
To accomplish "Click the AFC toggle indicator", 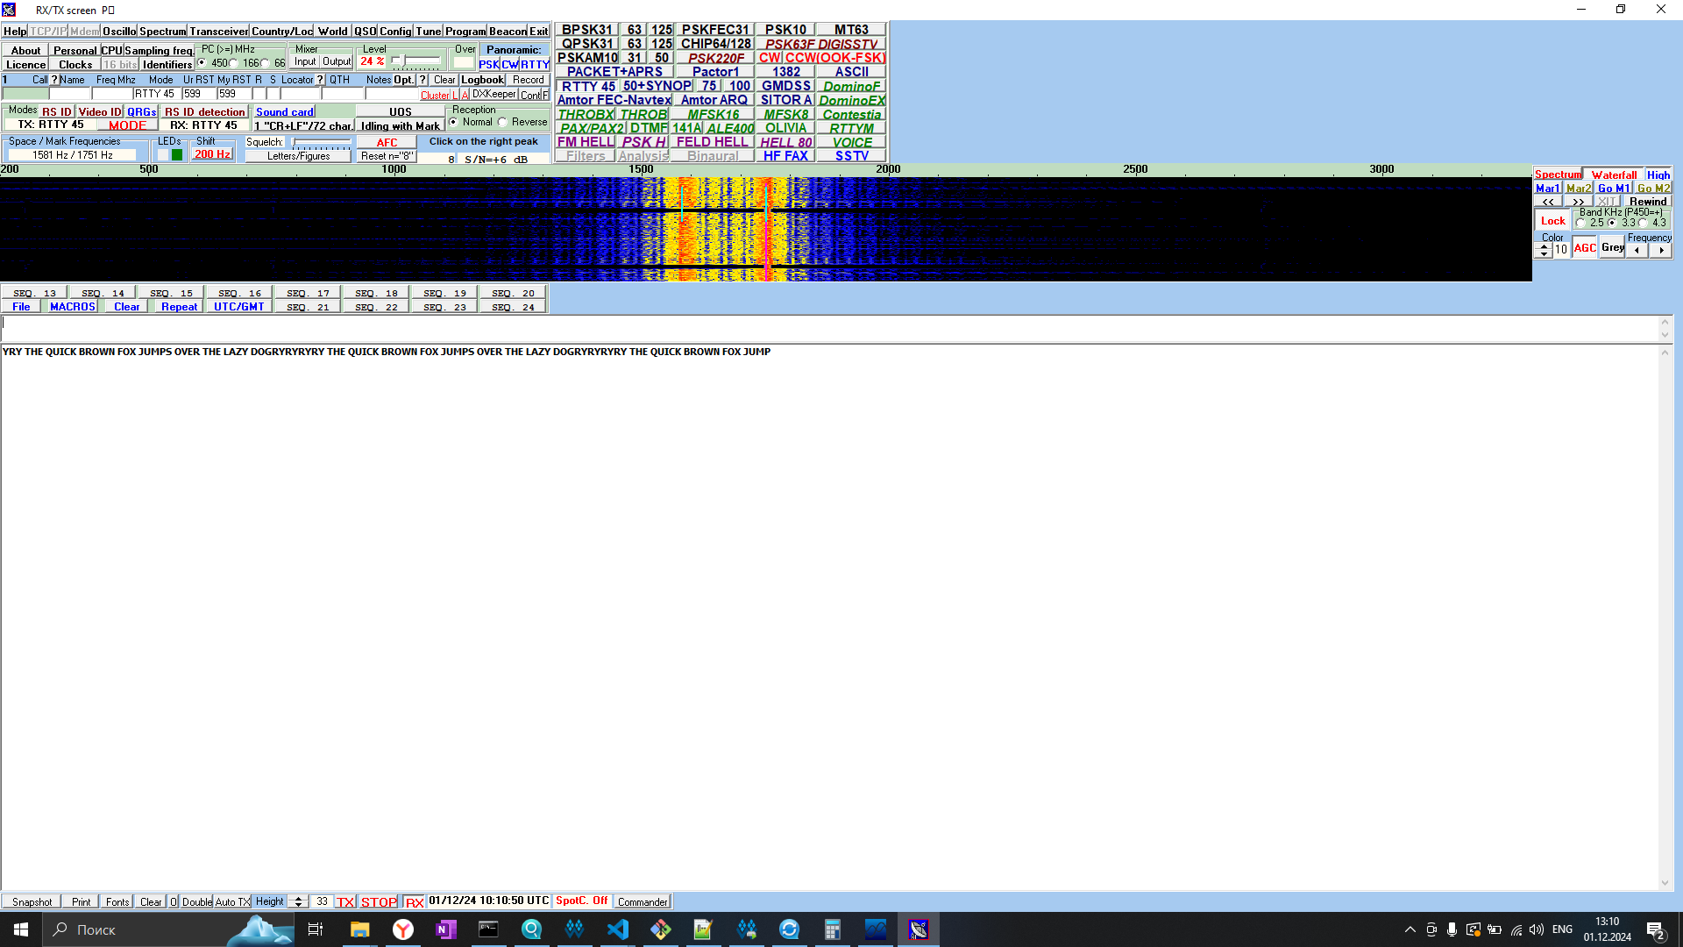I will (x=386, y=141).
